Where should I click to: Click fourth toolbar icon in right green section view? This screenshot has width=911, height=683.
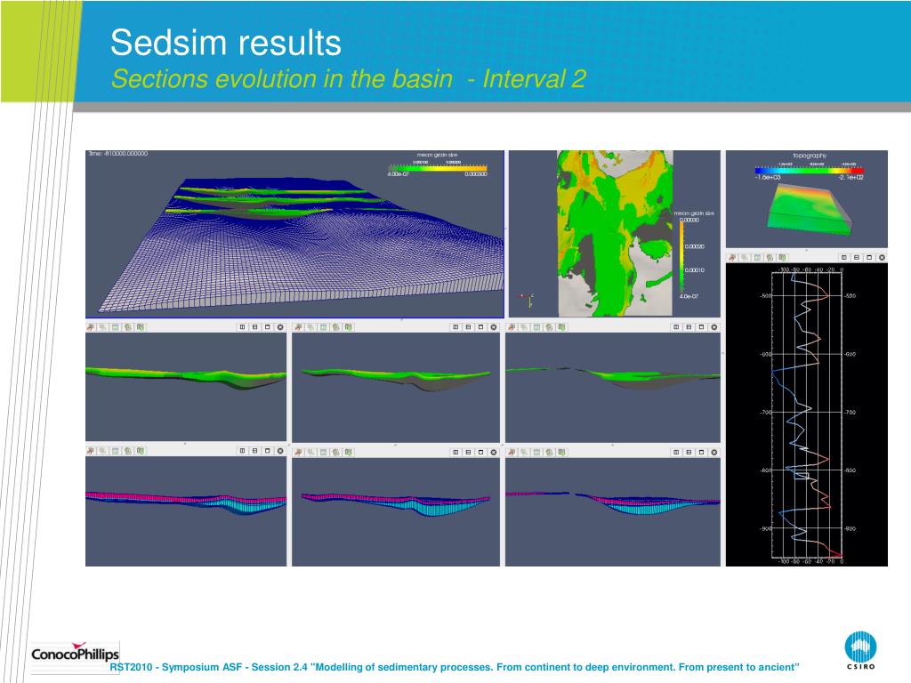click(x=550, y=327)
